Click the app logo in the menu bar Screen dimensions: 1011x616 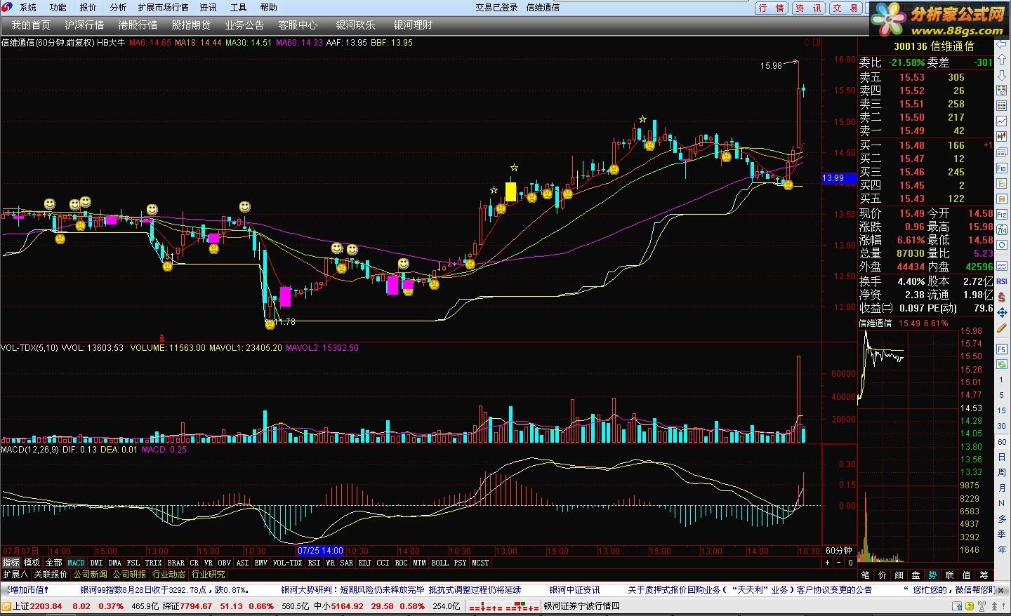pos(6,7)
